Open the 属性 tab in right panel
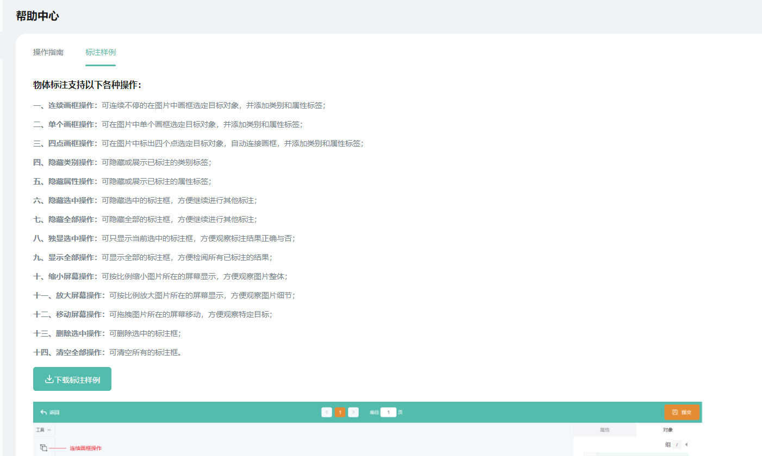 pos(604,430)
